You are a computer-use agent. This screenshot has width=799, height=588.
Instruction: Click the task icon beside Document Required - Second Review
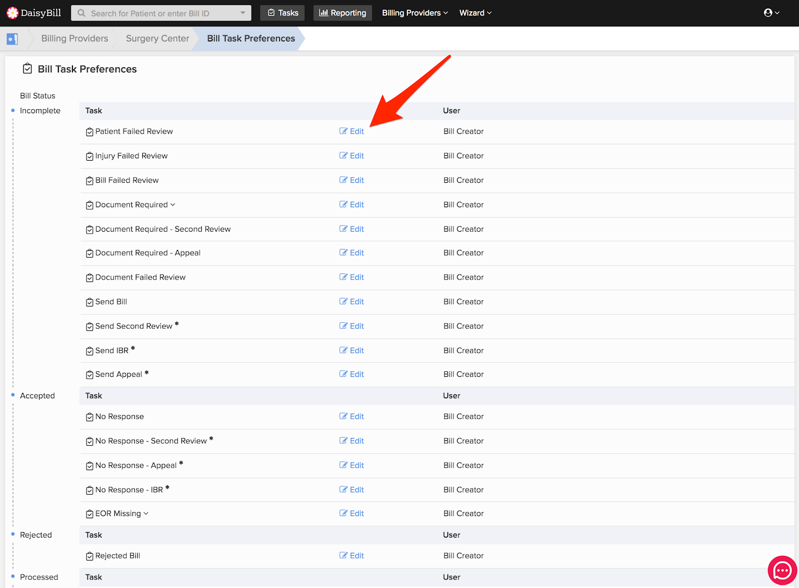pos(89,230)
